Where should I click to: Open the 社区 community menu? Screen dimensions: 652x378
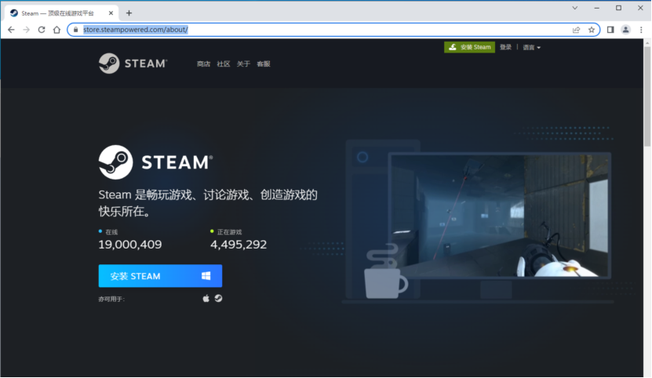point(224,64)
